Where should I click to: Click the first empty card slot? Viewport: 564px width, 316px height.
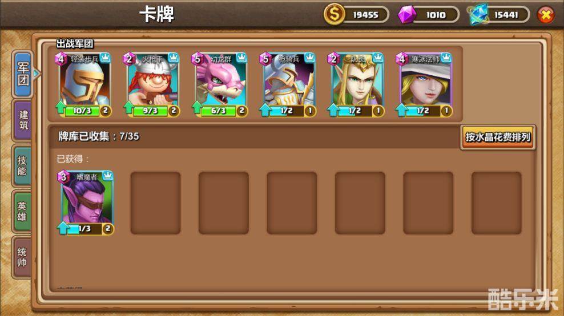point(155,203)
